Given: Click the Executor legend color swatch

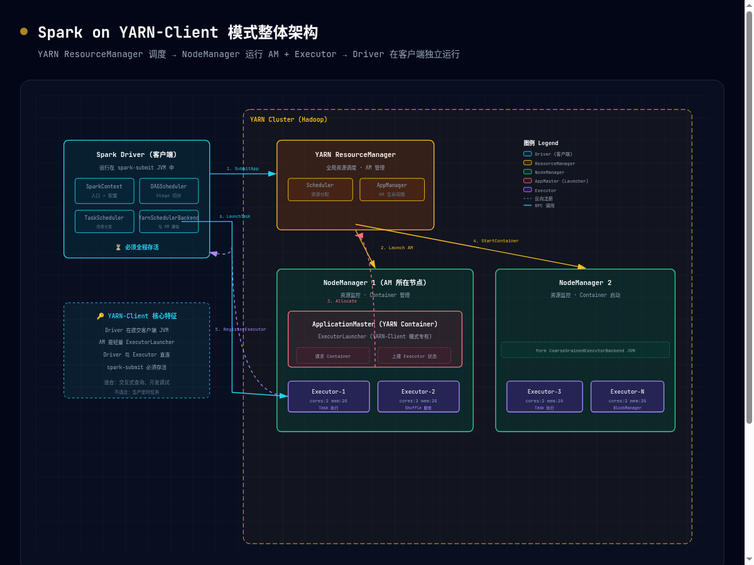Looking at the screenshot, I should [x=528, y=190].
